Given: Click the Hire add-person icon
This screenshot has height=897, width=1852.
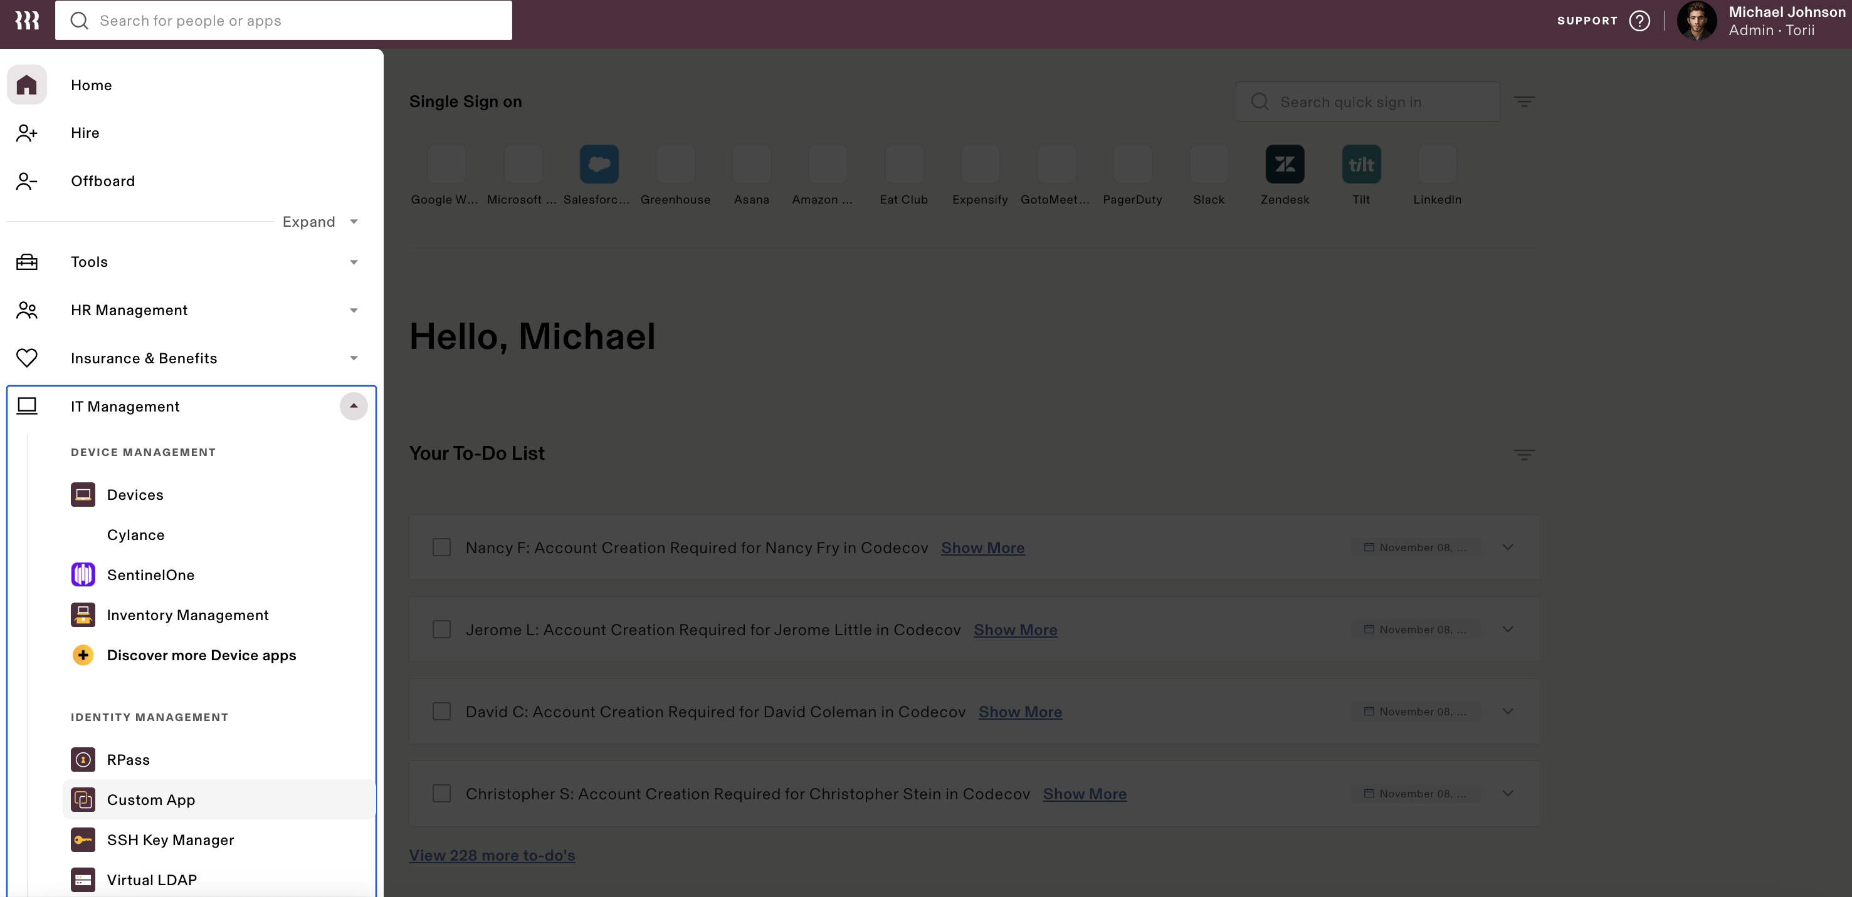Looking at the screenshot, I should (x=26, y=133).
